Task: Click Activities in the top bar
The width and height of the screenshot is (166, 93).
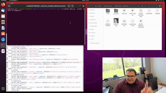Action: click(4, 1)
